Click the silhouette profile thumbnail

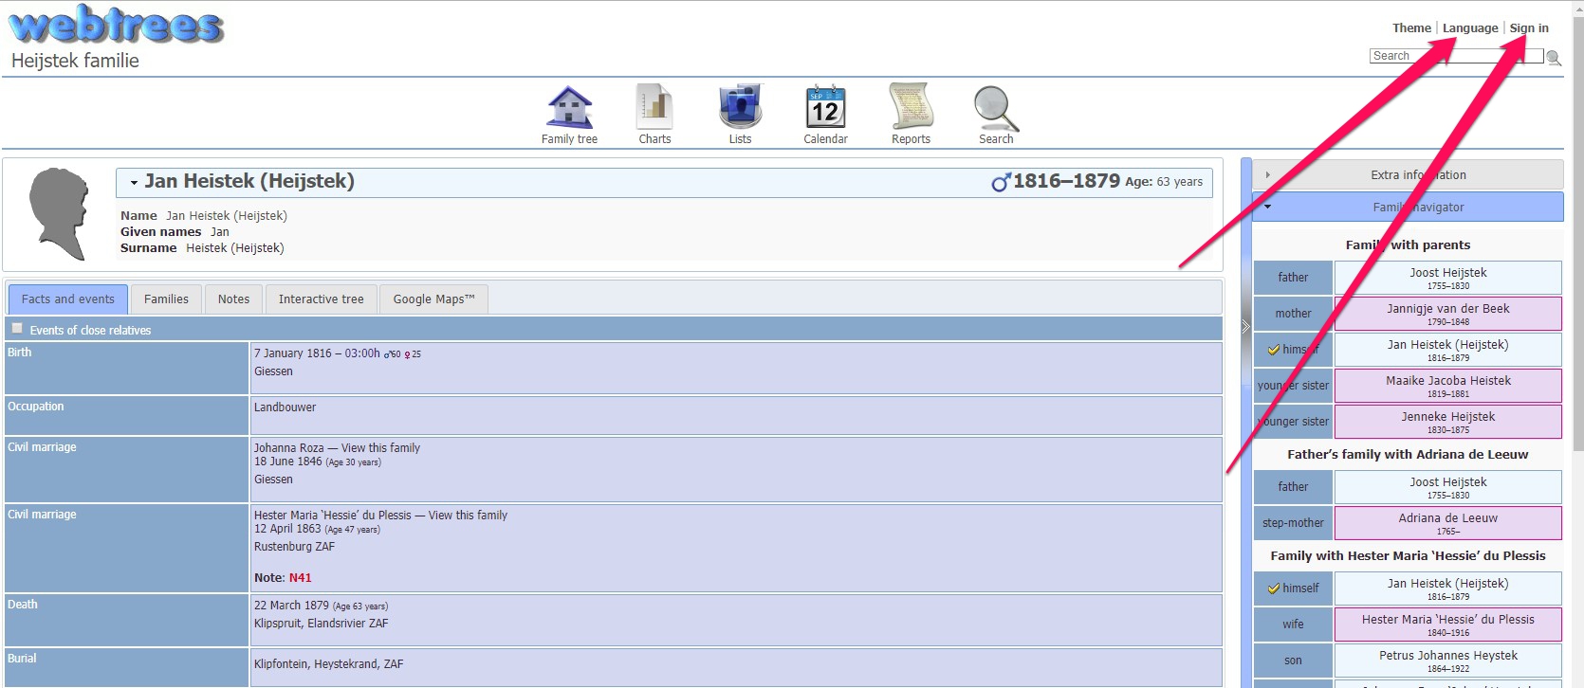click(59, 214)
